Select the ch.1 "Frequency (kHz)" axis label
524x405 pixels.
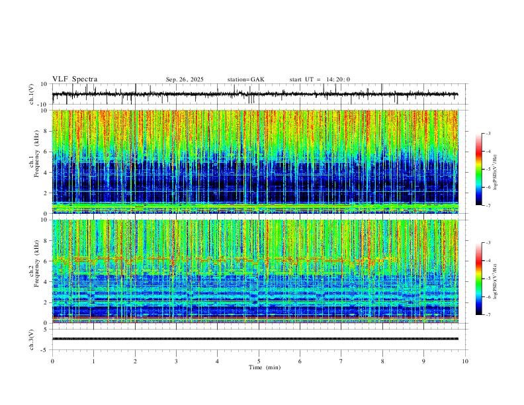(x=36, y=154)
